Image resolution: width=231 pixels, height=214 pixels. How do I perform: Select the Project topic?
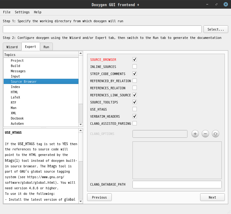41,61
